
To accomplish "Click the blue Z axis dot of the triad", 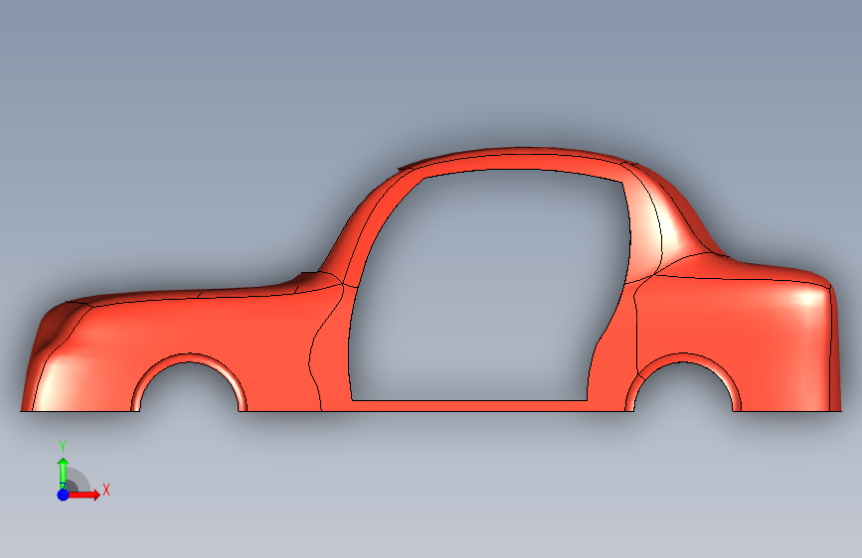I will pos(64,494).
